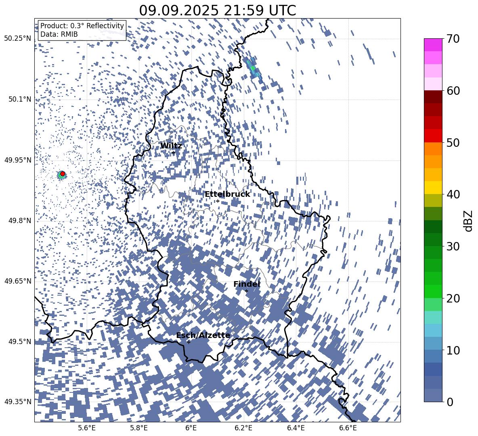478x436 pixels.
Task: Click the yellow colorbar segment above 40
Action: point(433,187)
